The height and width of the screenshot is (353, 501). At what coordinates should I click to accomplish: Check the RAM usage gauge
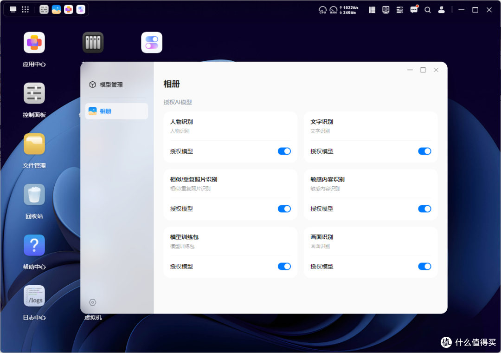(333, 10)
